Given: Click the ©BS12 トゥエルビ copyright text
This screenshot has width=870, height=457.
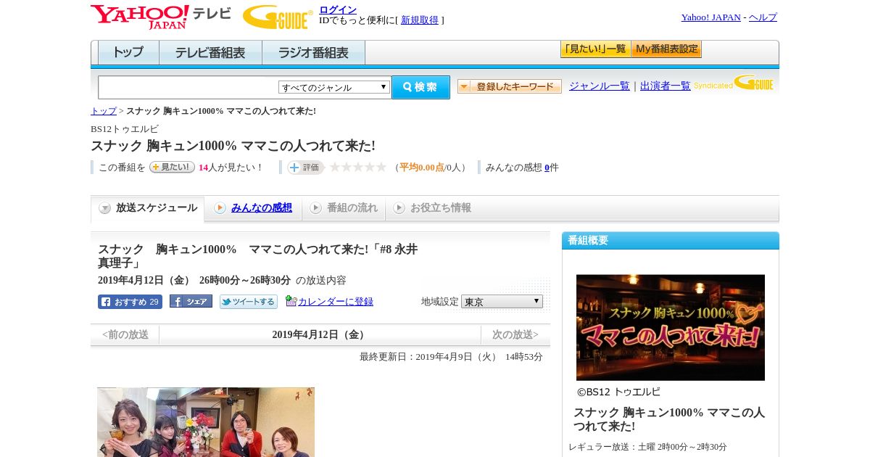Looking at the screenshot, I should pyautogui.click(x=618, y=392).
